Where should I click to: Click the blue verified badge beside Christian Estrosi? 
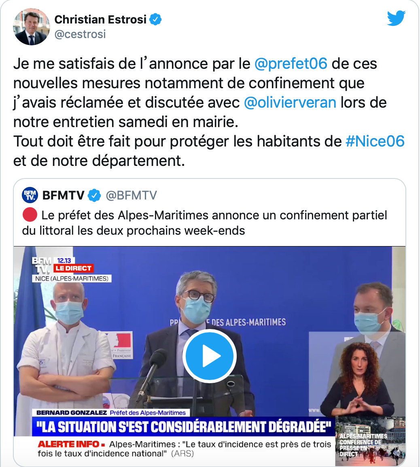(155, 19)
